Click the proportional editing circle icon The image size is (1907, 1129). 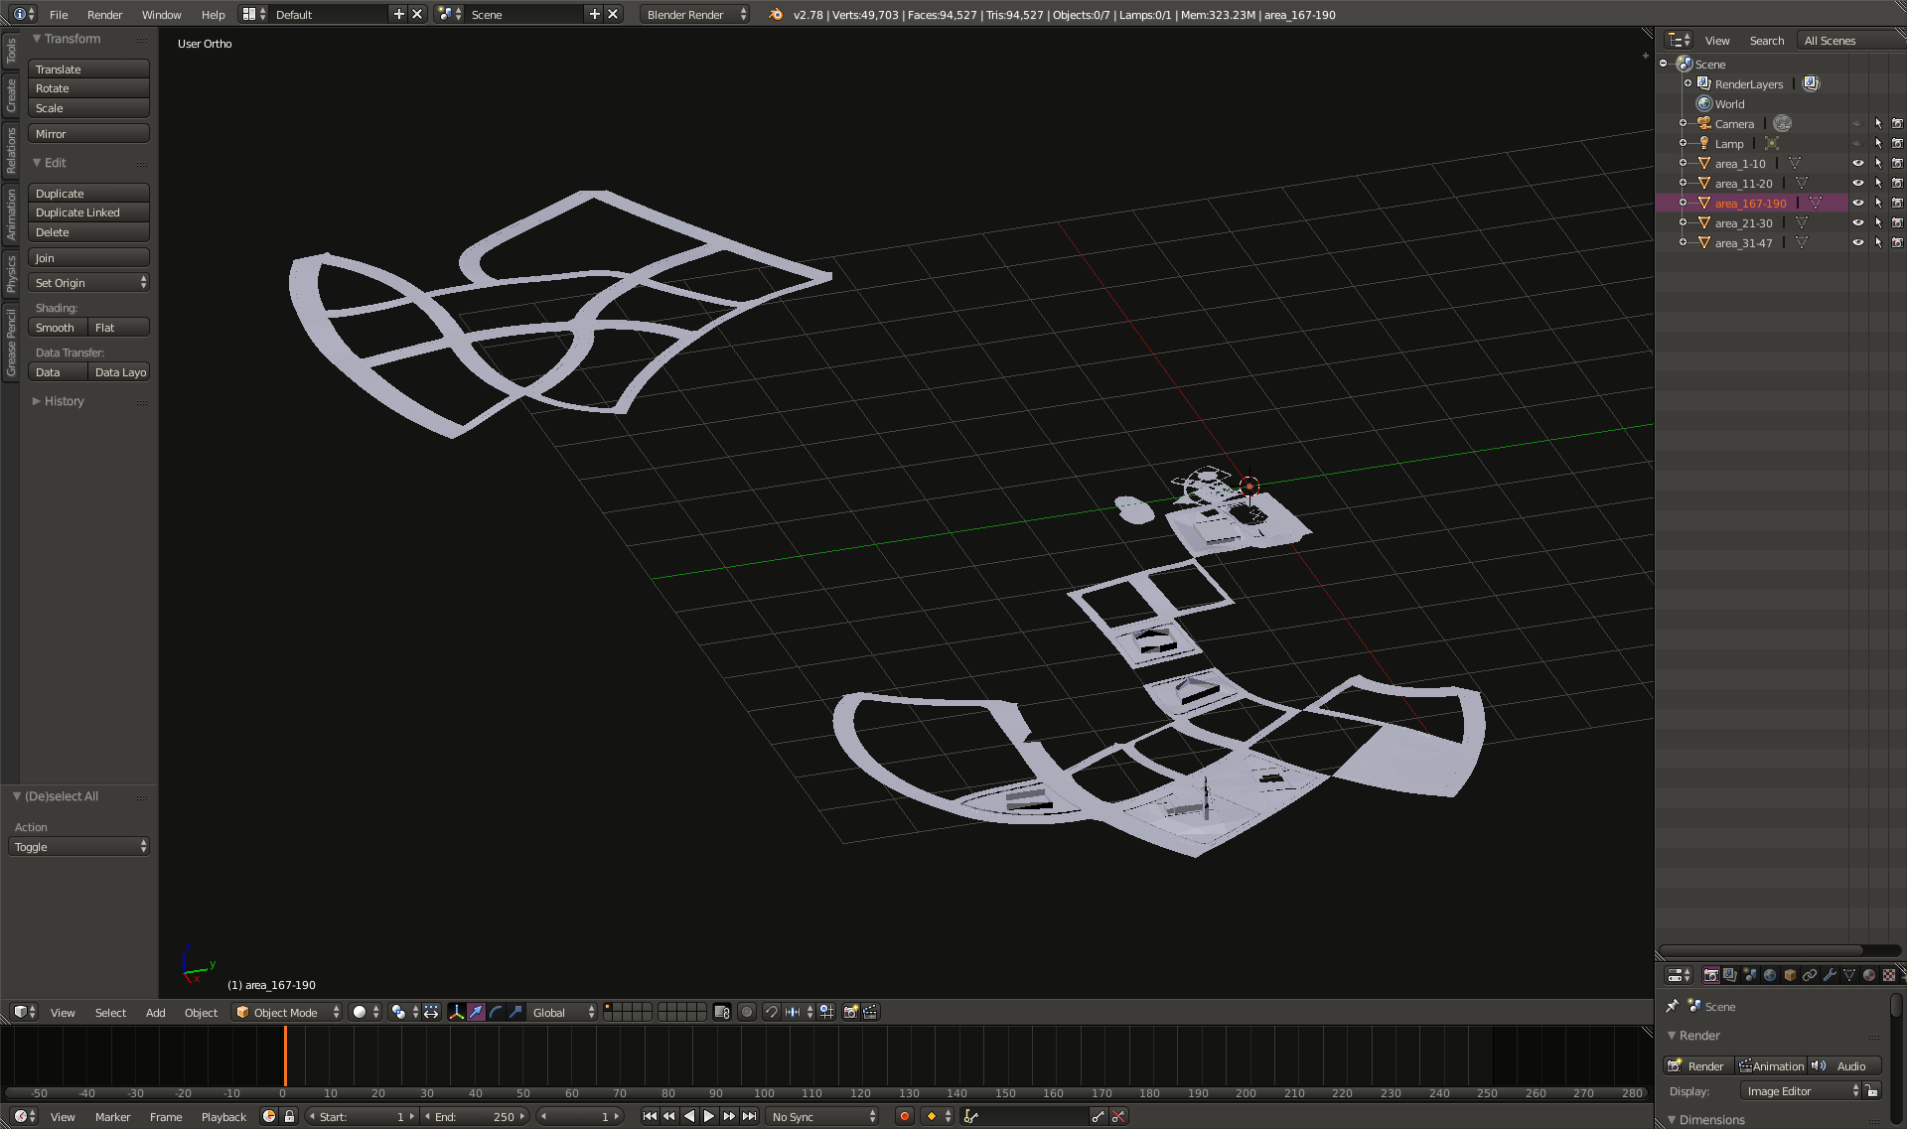747,1012
